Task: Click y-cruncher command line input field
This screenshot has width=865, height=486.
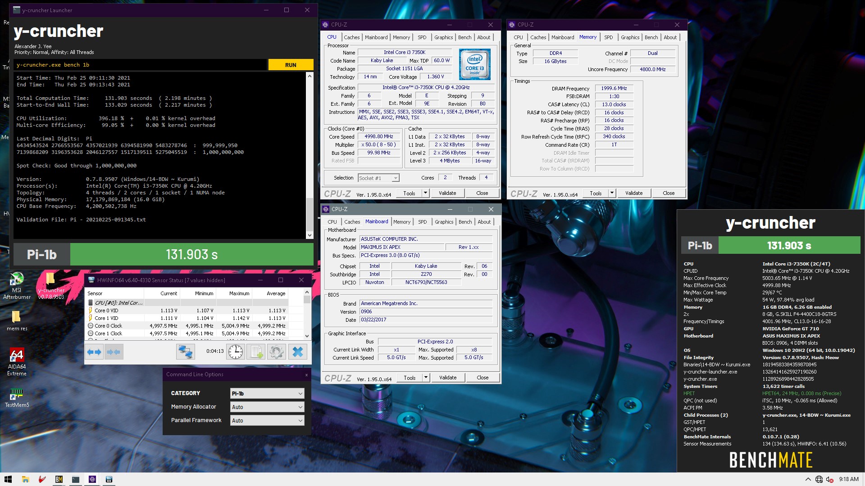Action: [x=140, y=65]
